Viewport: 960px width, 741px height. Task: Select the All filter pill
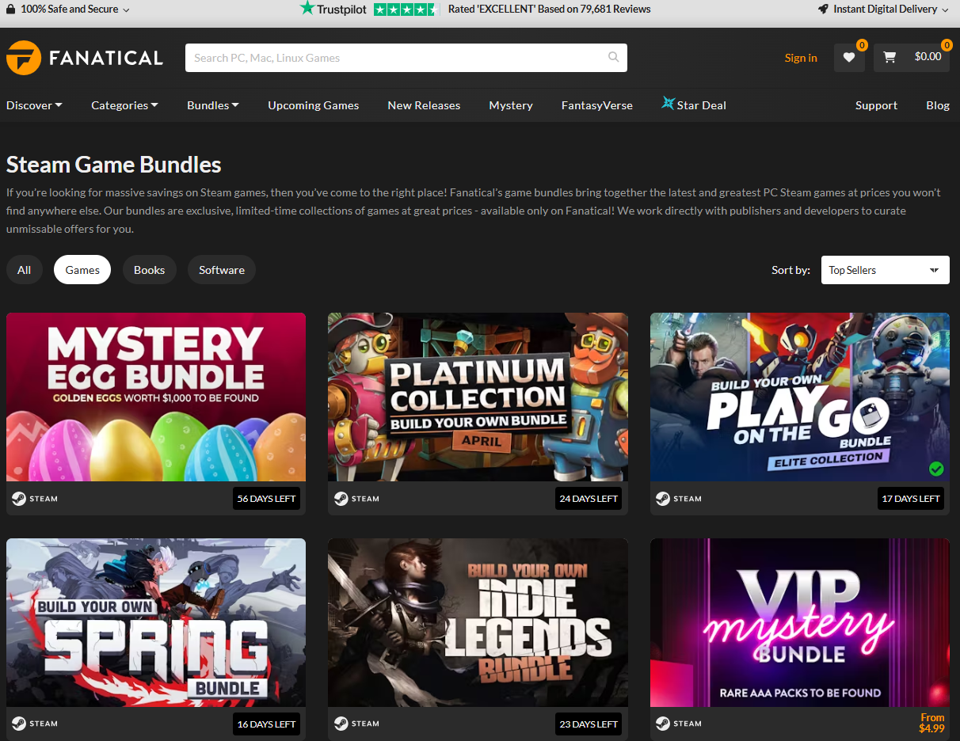pyautogui.click(x=25, y=270)
